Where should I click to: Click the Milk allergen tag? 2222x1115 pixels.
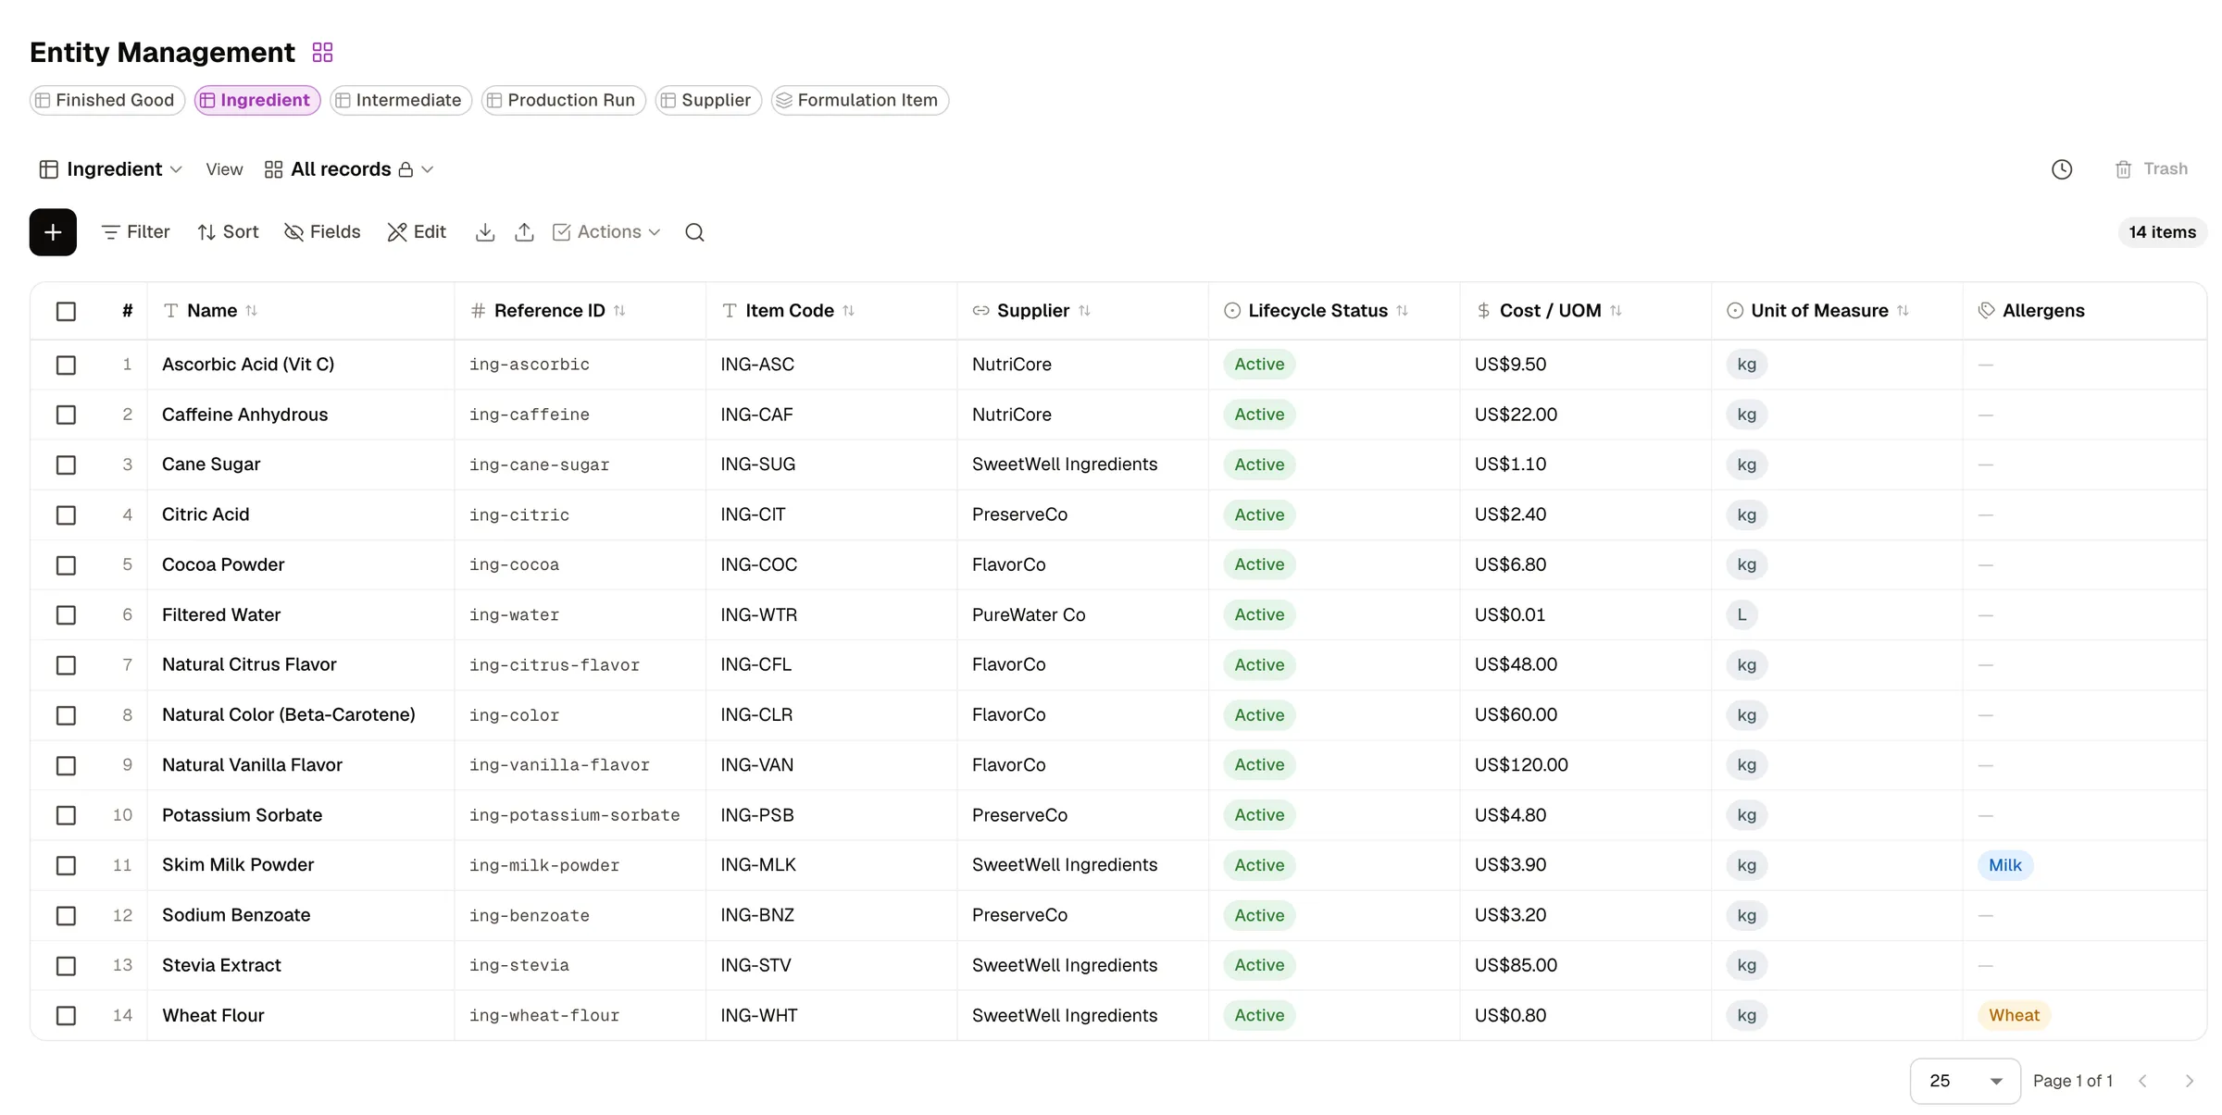pyautogui.click(x=2005, y=865)
